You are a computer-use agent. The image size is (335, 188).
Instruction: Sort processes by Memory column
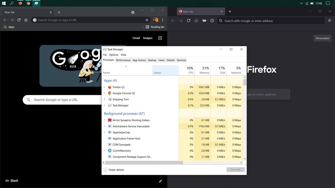(x=203, y=70)
